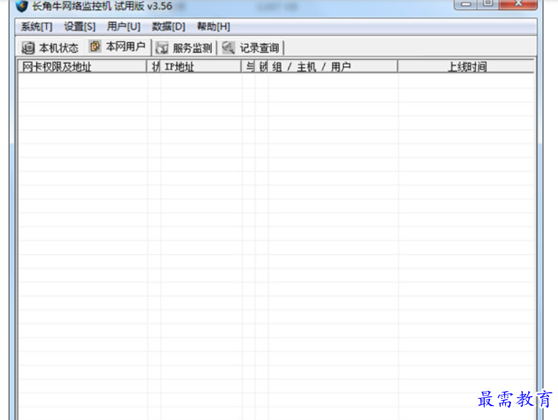Open the 系统[T] menu
The width and height of the screenshot is (558, 420).
tap(37, 26)
